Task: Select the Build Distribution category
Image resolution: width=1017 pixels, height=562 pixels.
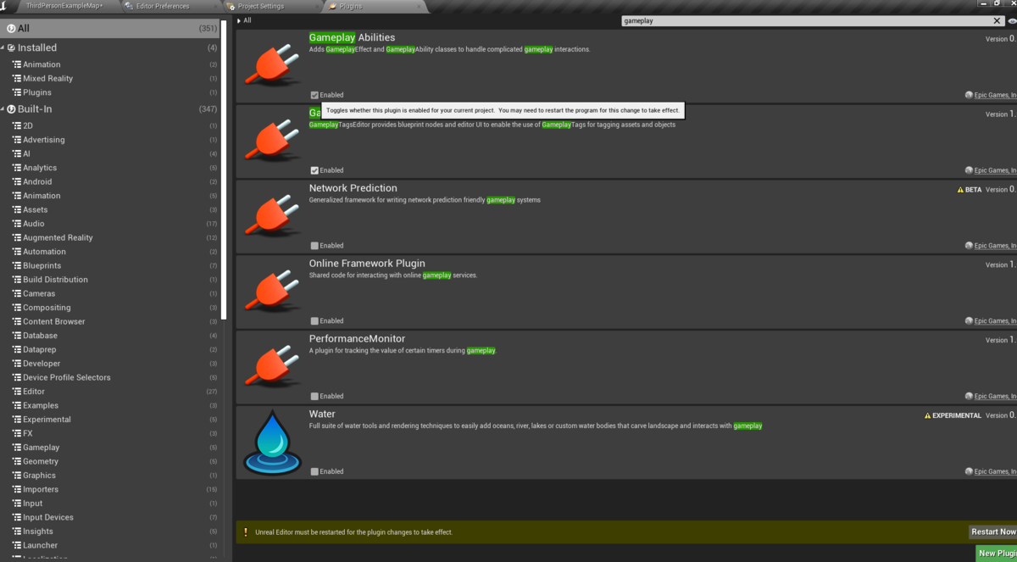Action: pos(110,280)
